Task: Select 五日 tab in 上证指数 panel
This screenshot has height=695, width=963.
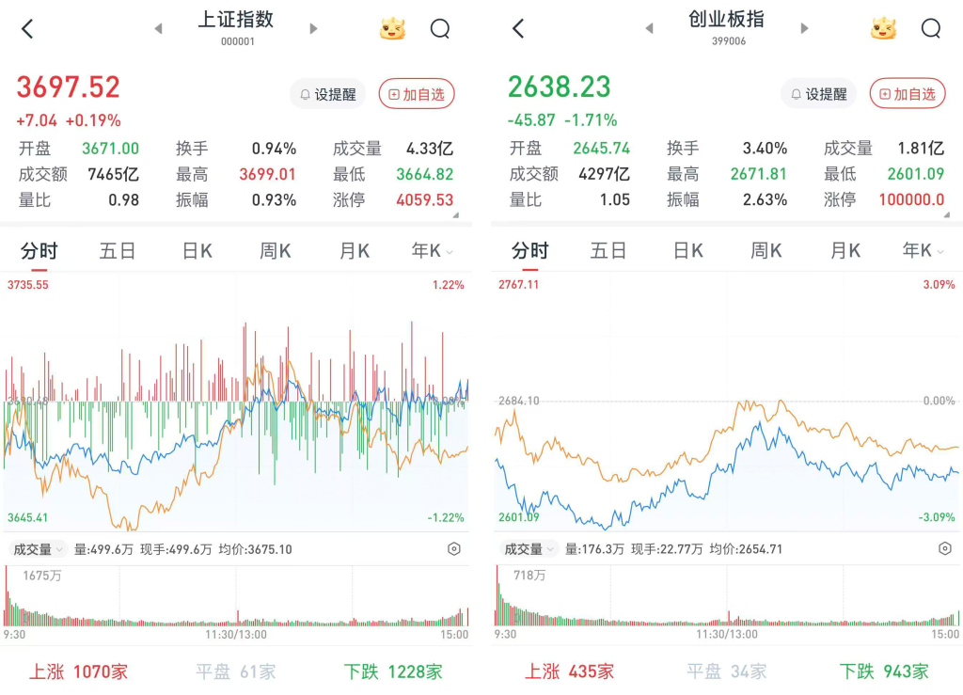Action: coord(118,251)
